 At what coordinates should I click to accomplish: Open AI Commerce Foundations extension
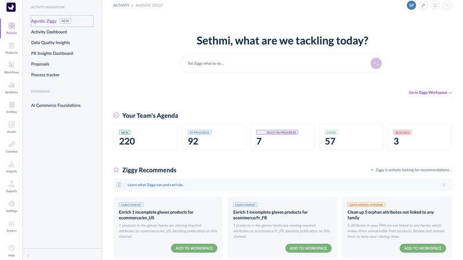click(56, 105)
